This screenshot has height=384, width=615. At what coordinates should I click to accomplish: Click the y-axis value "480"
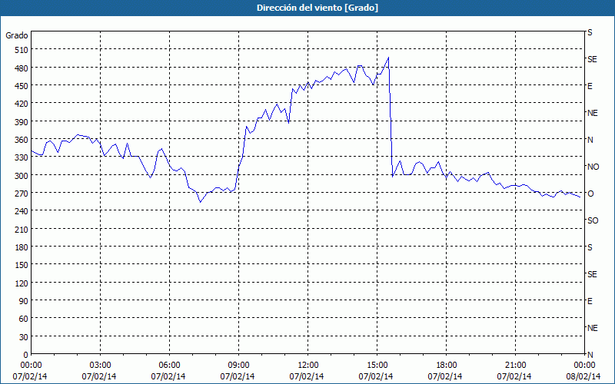(22, 68)
